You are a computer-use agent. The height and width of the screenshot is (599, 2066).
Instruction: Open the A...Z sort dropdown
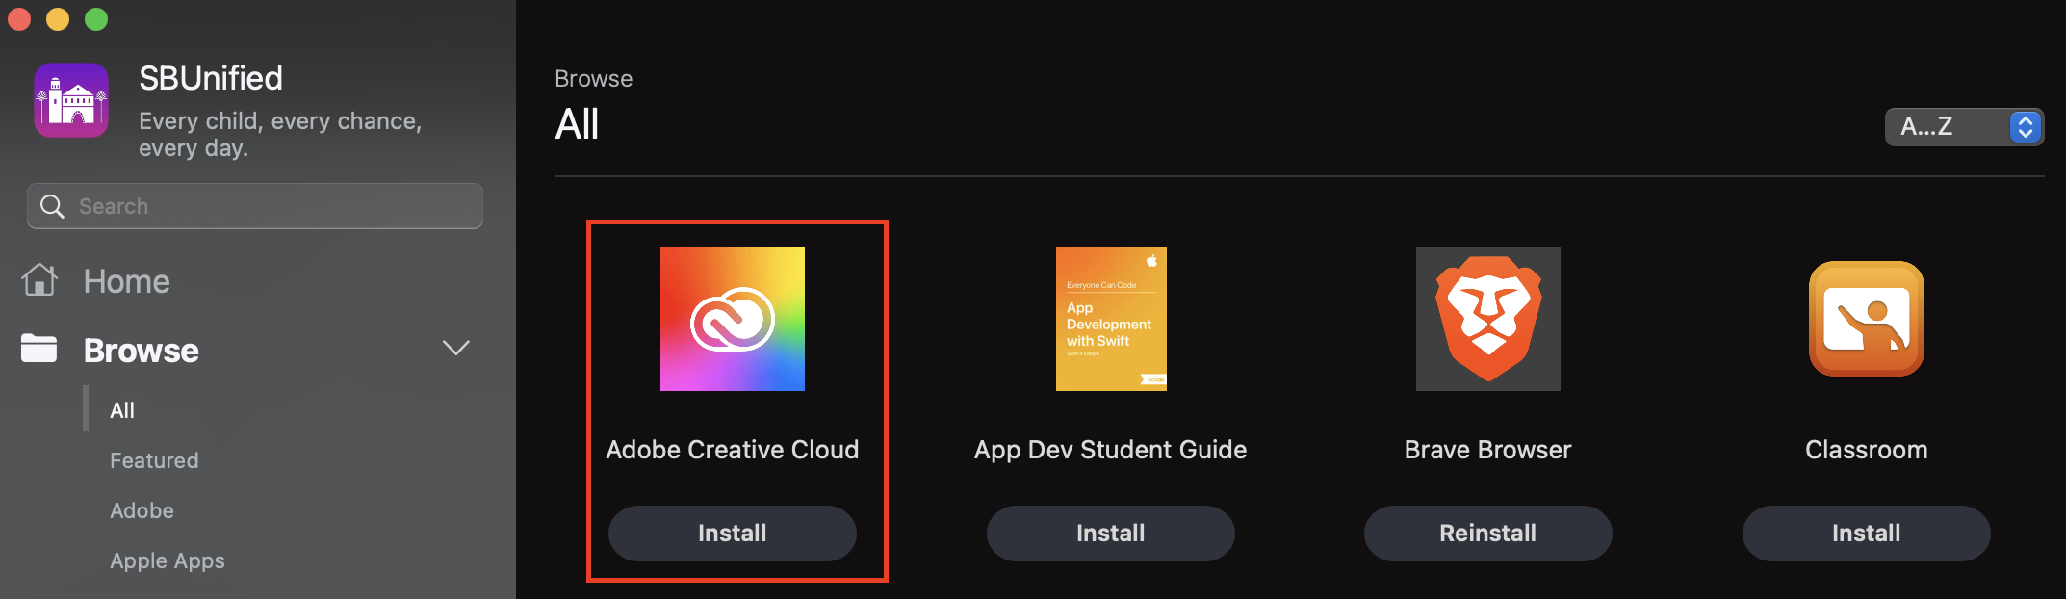point(1964,126)
